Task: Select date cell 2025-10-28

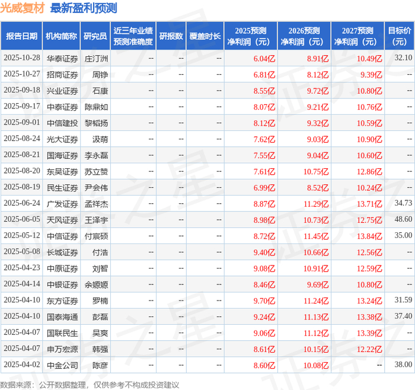Action: (x=22, y=58)
